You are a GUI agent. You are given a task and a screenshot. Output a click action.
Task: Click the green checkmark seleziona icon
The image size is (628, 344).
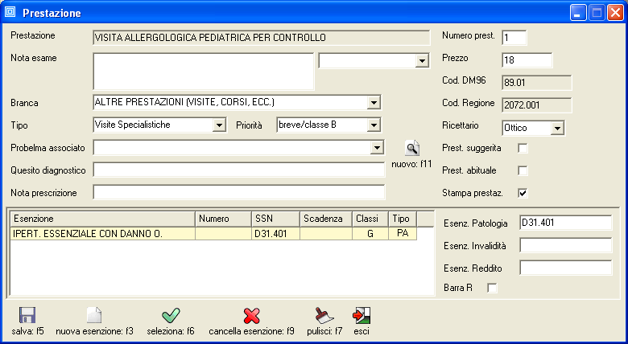pyautogui.click(x=171, y=315)
